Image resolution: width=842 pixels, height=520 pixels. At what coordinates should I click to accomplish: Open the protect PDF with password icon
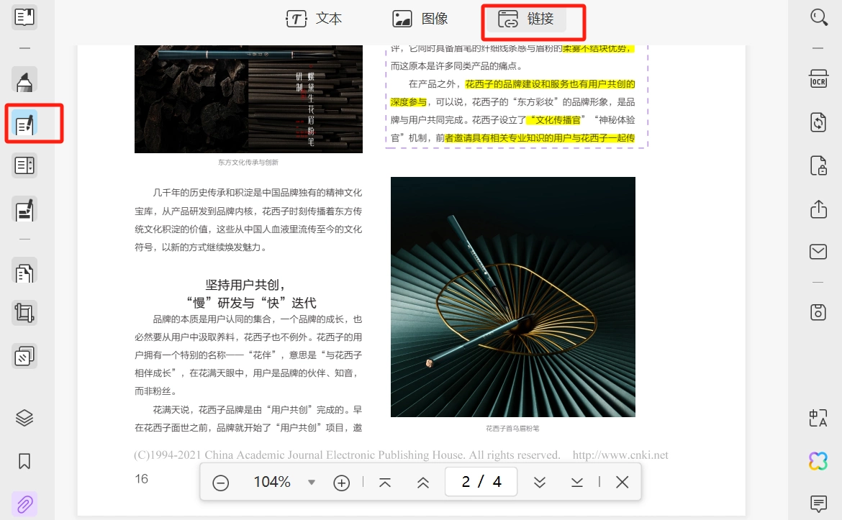click(x=818, y=166)
